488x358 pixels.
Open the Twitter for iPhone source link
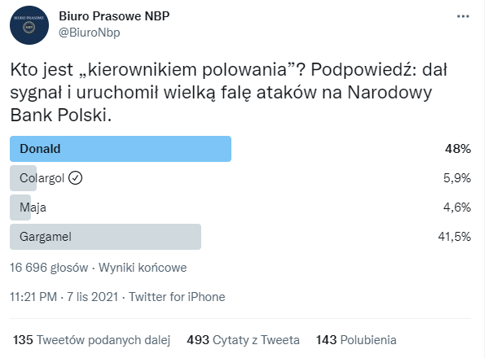pyautogui.click(x=177, y=297)
